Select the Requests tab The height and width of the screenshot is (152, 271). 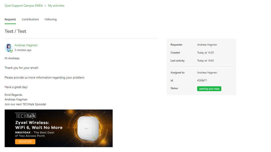(x=10, y=19)
